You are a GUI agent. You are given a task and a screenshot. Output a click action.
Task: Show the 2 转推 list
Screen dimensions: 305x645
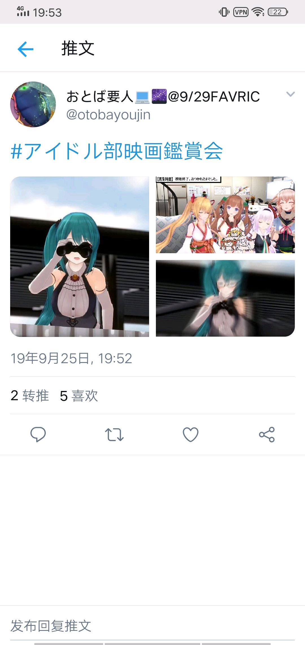point(30,395)
